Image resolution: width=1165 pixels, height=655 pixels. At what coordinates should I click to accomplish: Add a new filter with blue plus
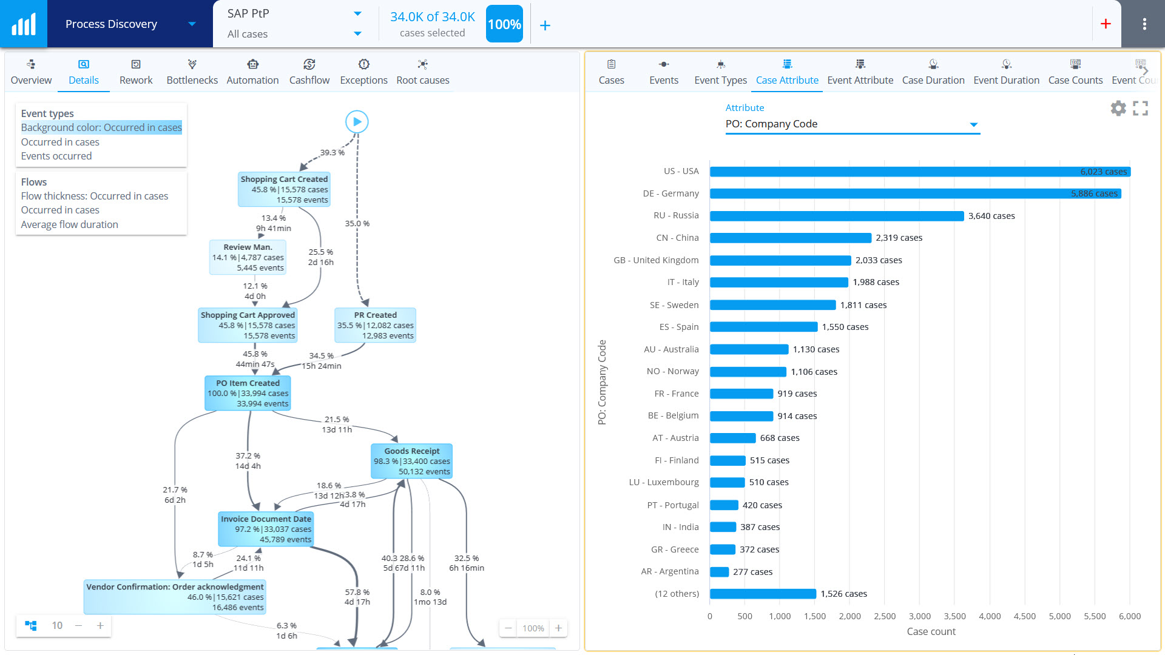545,25
